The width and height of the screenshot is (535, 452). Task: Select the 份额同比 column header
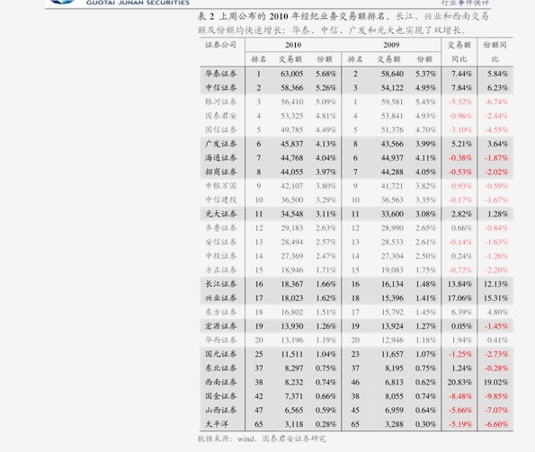pos(495,52)
